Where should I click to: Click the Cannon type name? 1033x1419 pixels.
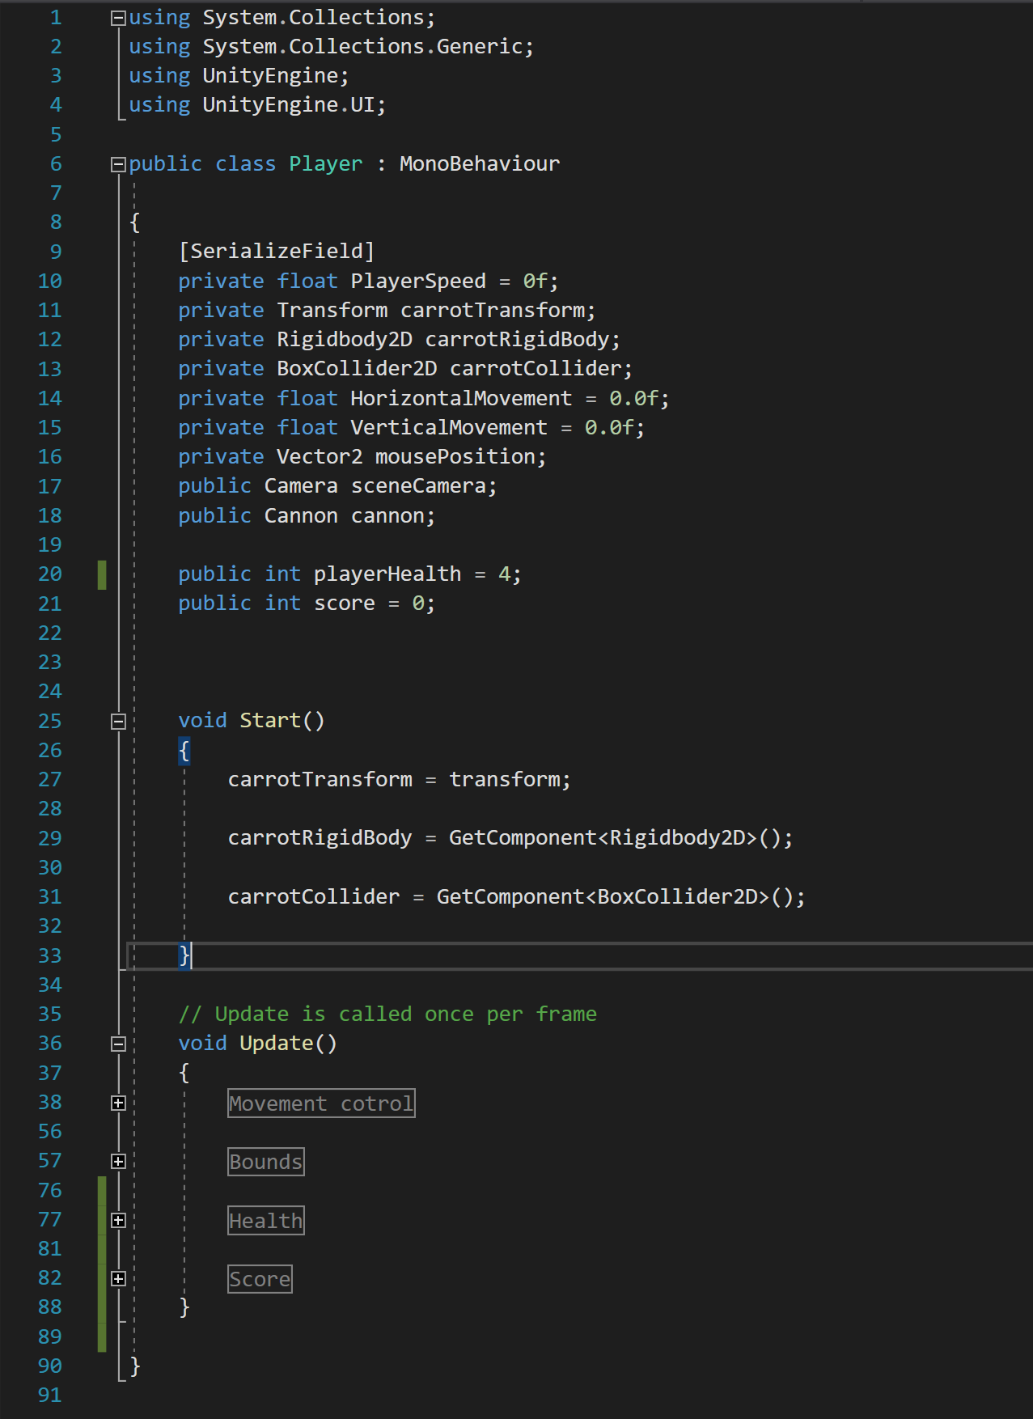tap(301, 516)
